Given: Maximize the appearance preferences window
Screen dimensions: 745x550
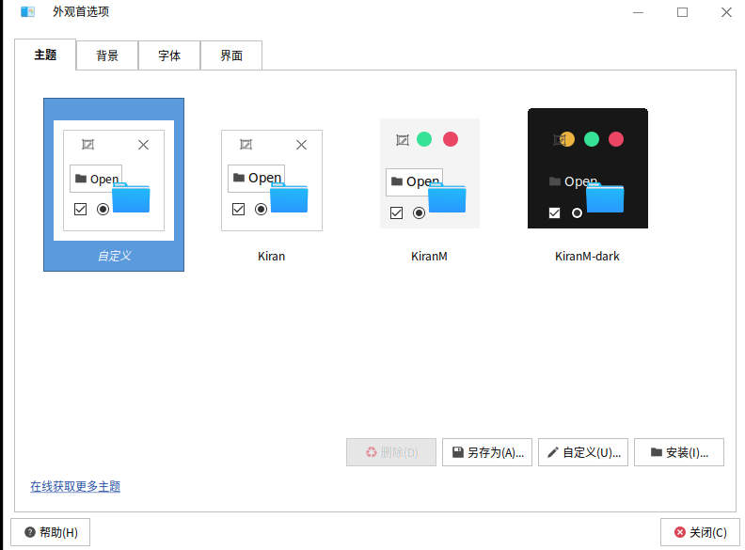Looking at the screenshot, I should coord(682,12).
